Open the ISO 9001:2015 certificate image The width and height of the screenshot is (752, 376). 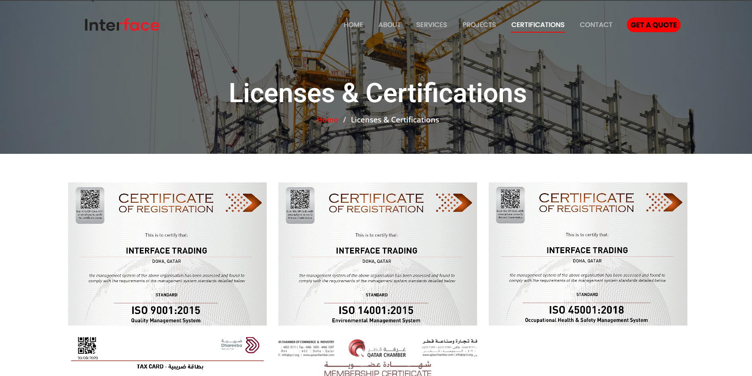167,254
